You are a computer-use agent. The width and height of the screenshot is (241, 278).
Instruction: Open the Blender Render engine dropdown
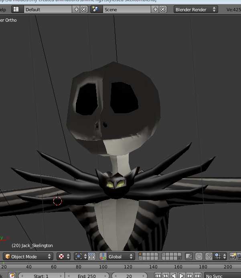196,9
